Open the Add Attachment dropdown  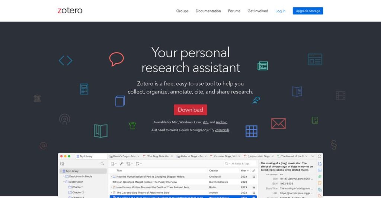(x=129, y=164)
